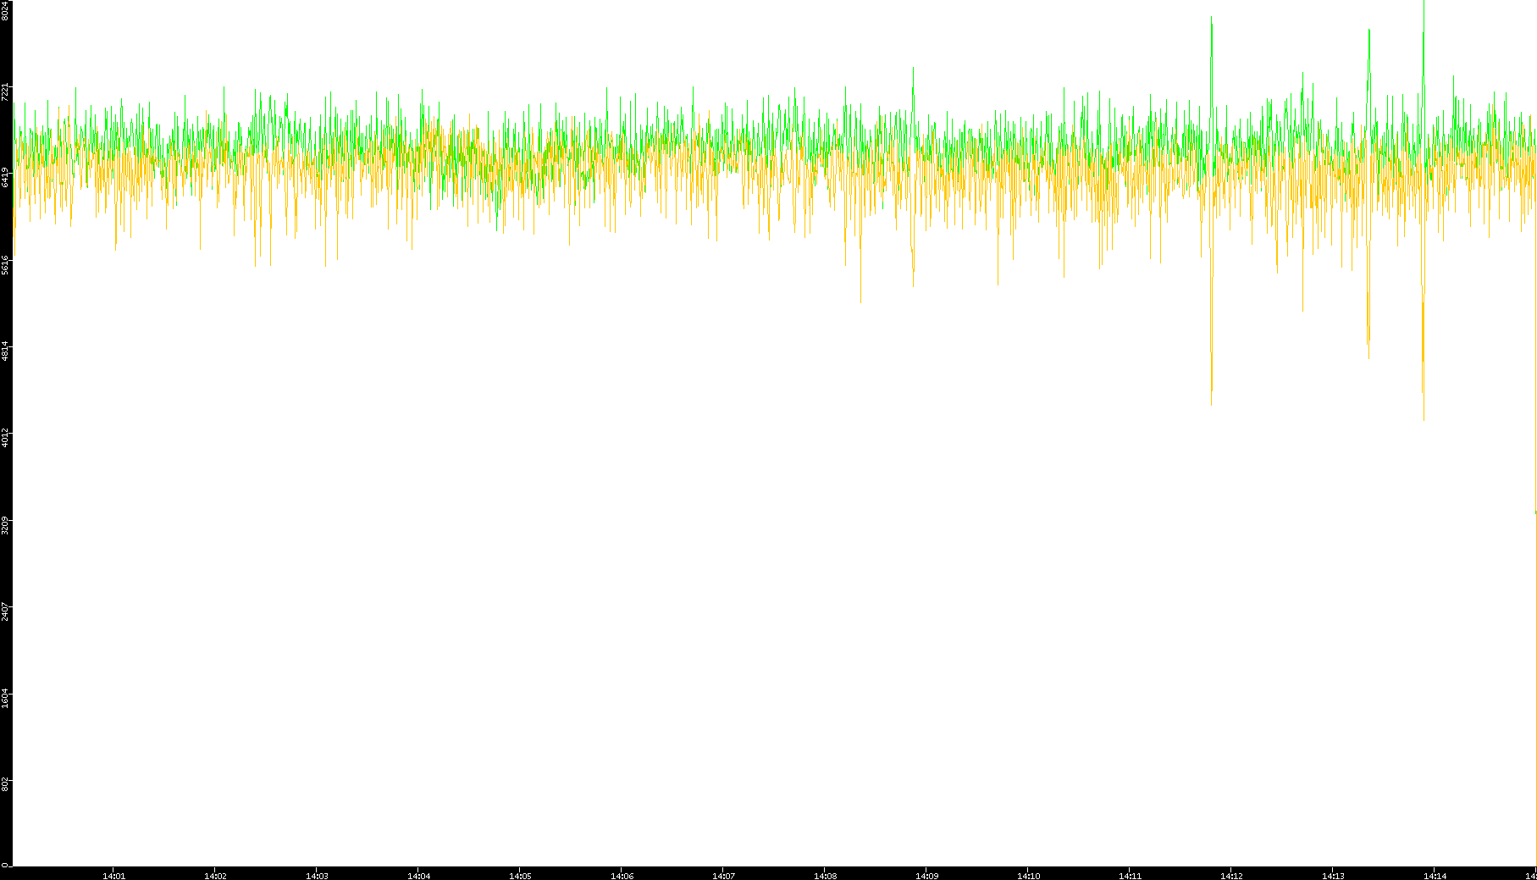
Task: Select the 14:05 tick on time axis
Action: pyautogui.click(x=520, y=876)
